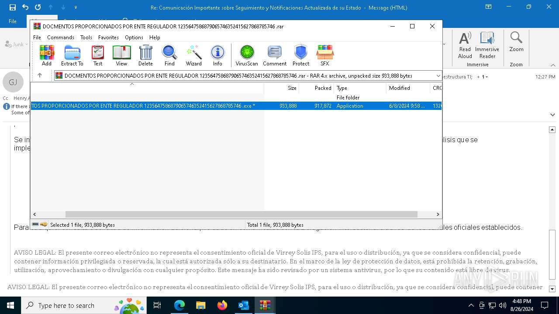Open quick access toolbar customize dropdown

coord(76,7)
